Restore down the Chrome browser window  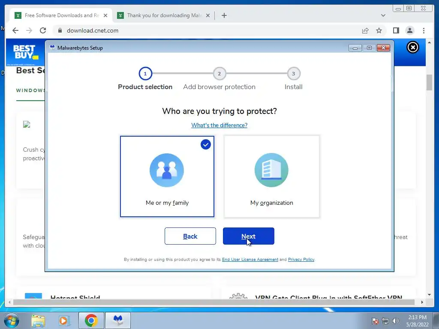tap(409, 9)
